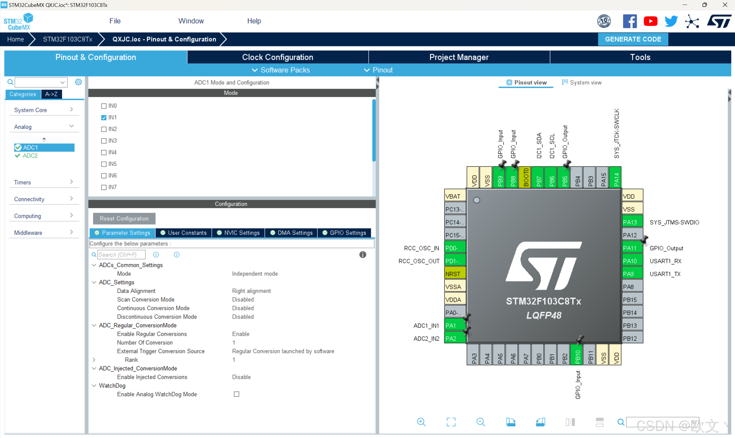Click the info icon in parameter settings
Screen dimensions: 735x438
363,254
